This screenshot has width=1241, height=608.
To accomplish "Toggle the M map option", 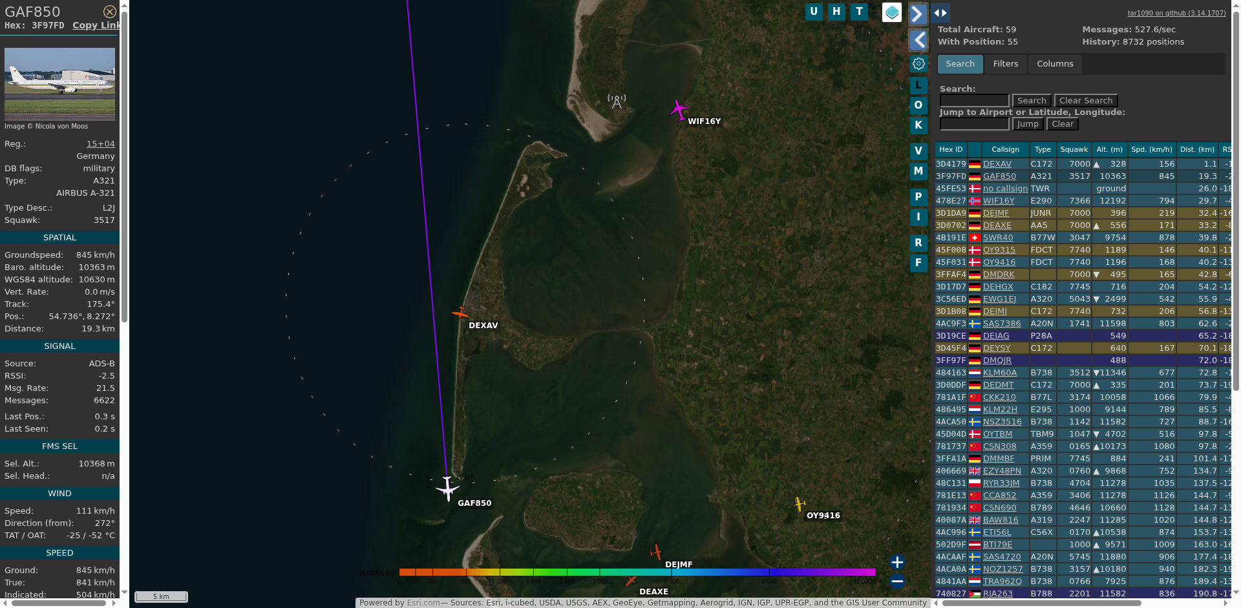I will (918, 171).
